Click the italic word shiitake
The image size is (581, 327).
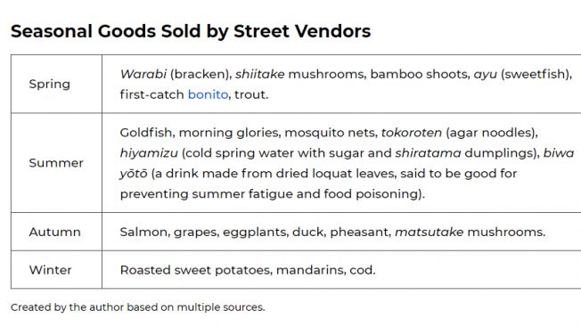click(260, 74)
